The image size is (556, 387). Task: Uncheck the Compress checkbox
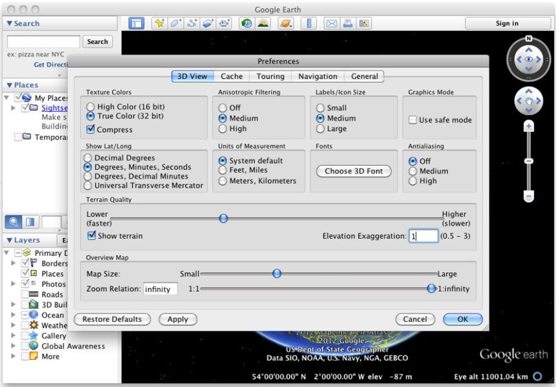[x=90, y=129]
